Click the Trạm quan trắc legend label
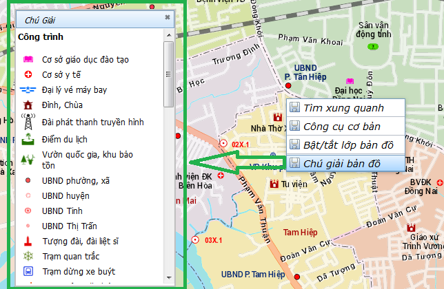The image size is (444, 289). 71,256
